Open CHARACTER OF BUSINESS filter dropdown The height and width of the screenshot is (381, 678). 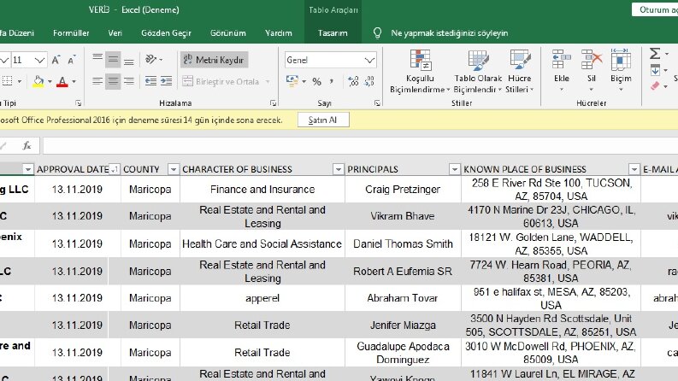[x=338, y=169]
